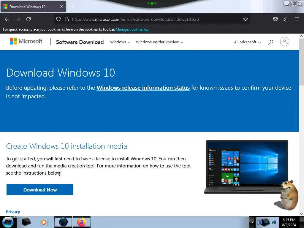The image size is (304, 228).
Task: Click Create Windows 10 installation media heading
Action: point(66,146)
